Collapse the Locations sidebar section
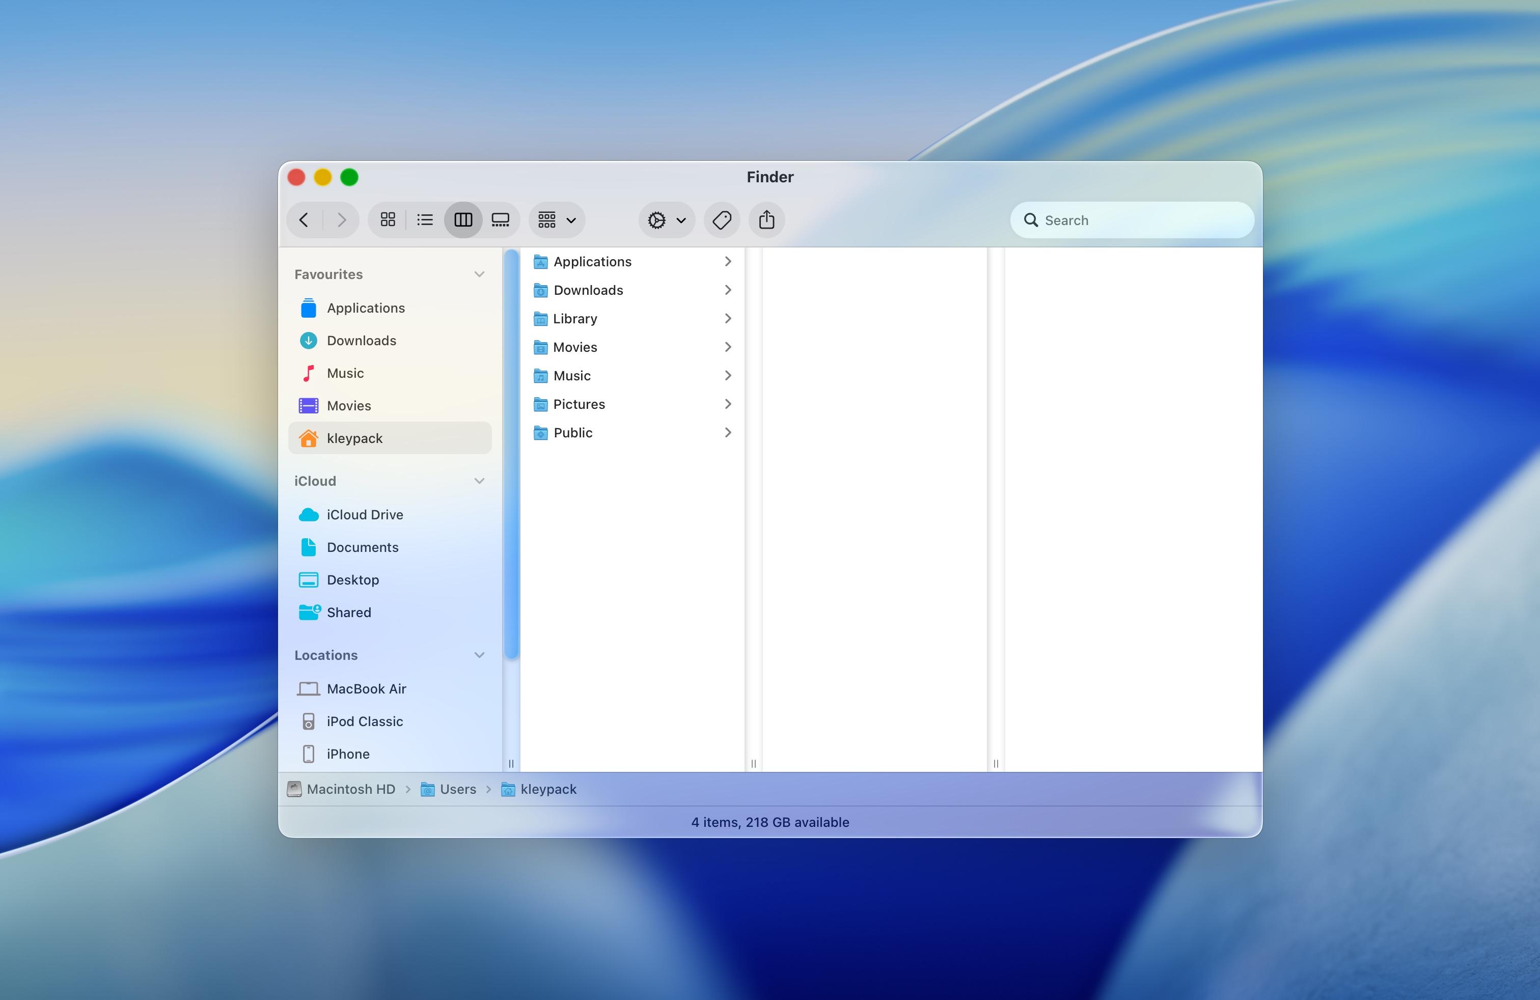1540x1000 pixels. coord(480,655)
